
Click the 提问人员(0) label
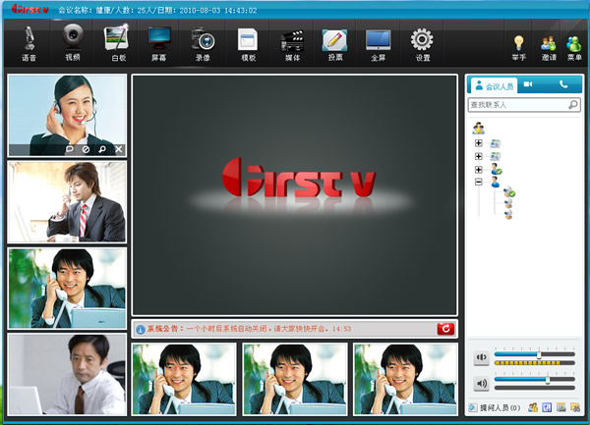(x=501, y=407)
